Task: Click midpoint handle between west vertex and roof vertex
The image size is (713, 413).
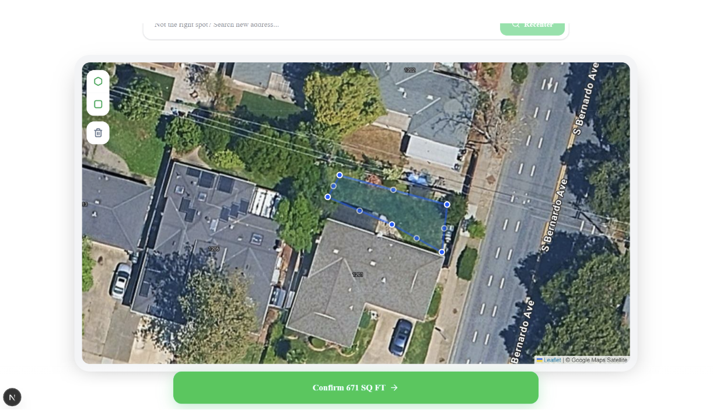Action: [x=359, y=211]
